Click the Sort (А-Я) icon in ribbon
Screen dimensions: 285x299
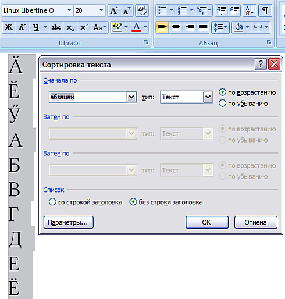250,10
